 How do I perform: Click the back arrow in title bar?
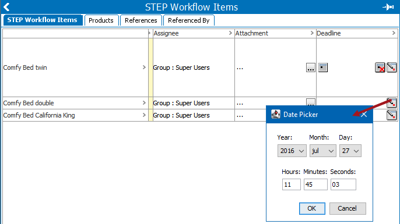click(x=6, y=7)
